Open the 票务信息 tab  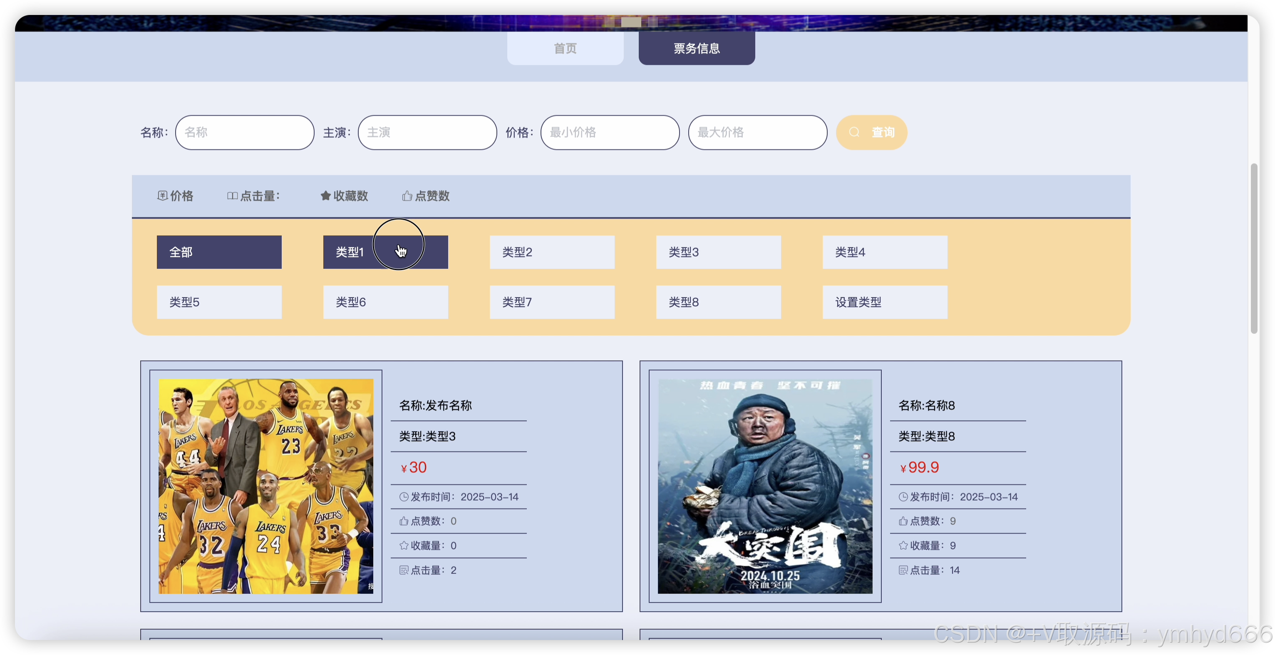coord(697,48)
